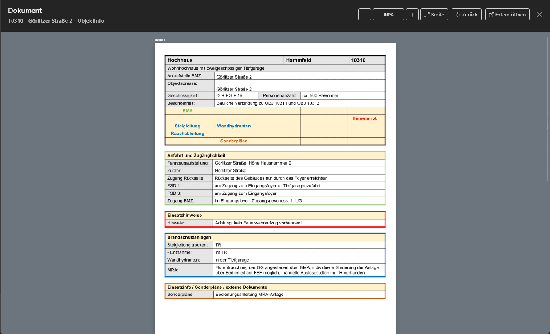Click the green BMA label
Screen dimensions: 550x334
[x=188, y=111]
